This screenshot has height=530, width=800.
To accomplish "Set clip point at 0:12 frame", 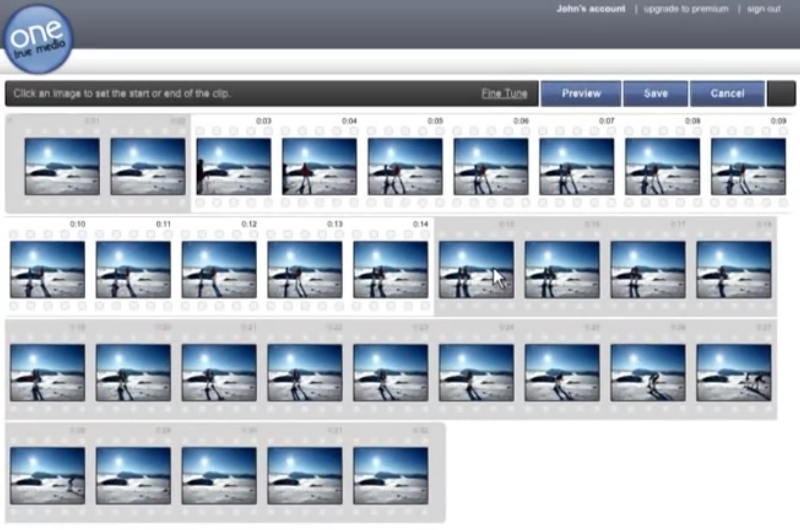I will (219, 269).
